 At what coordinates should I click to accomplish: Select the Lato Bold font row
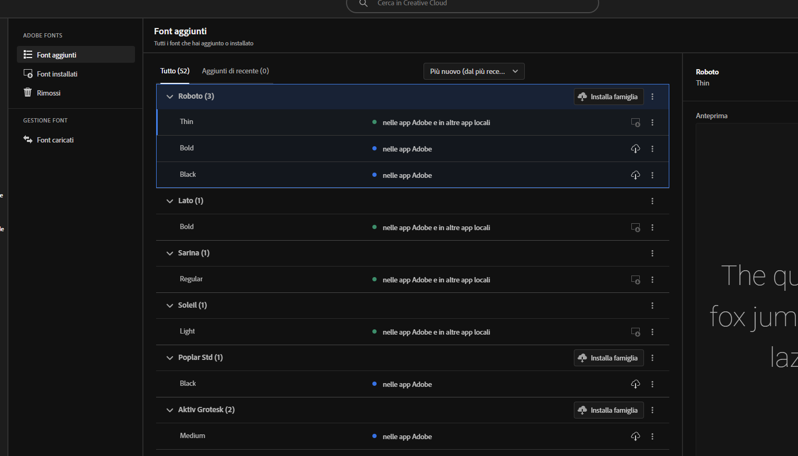coord(412,227)
